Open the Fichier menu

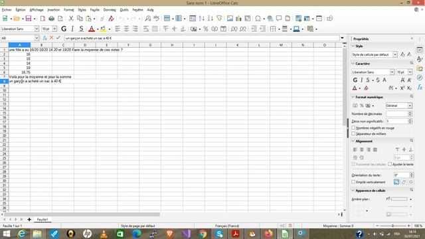point(7,10)
